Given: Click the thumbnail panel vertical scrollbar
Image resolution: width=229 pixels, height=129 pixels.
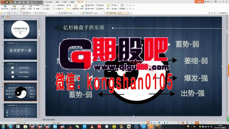Looking at the screenshot, I should point(39,69).
